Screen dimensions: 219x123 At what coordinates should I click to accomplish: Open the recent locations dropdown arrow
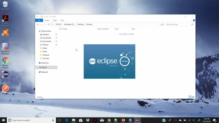(46, 24)
